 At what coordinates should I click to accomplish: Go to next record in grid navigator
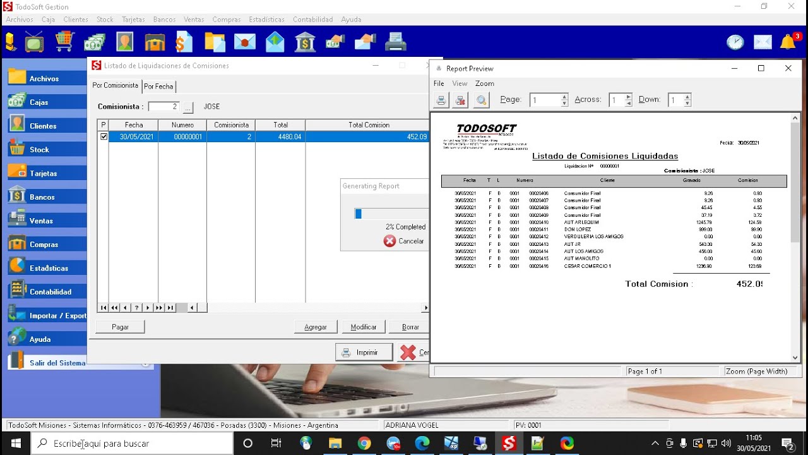coord(148,308)
